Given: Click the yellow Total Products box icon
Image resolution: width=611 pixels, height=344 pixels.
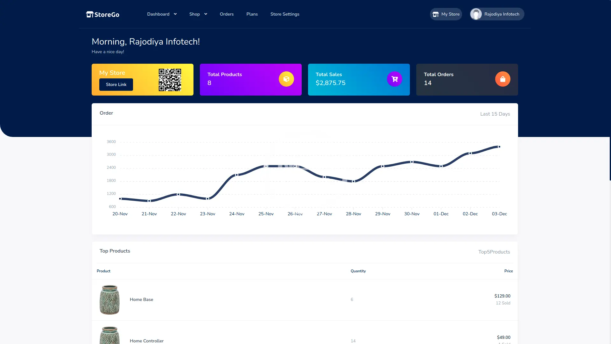Looking at the screenshot, I should click(286, 79).
